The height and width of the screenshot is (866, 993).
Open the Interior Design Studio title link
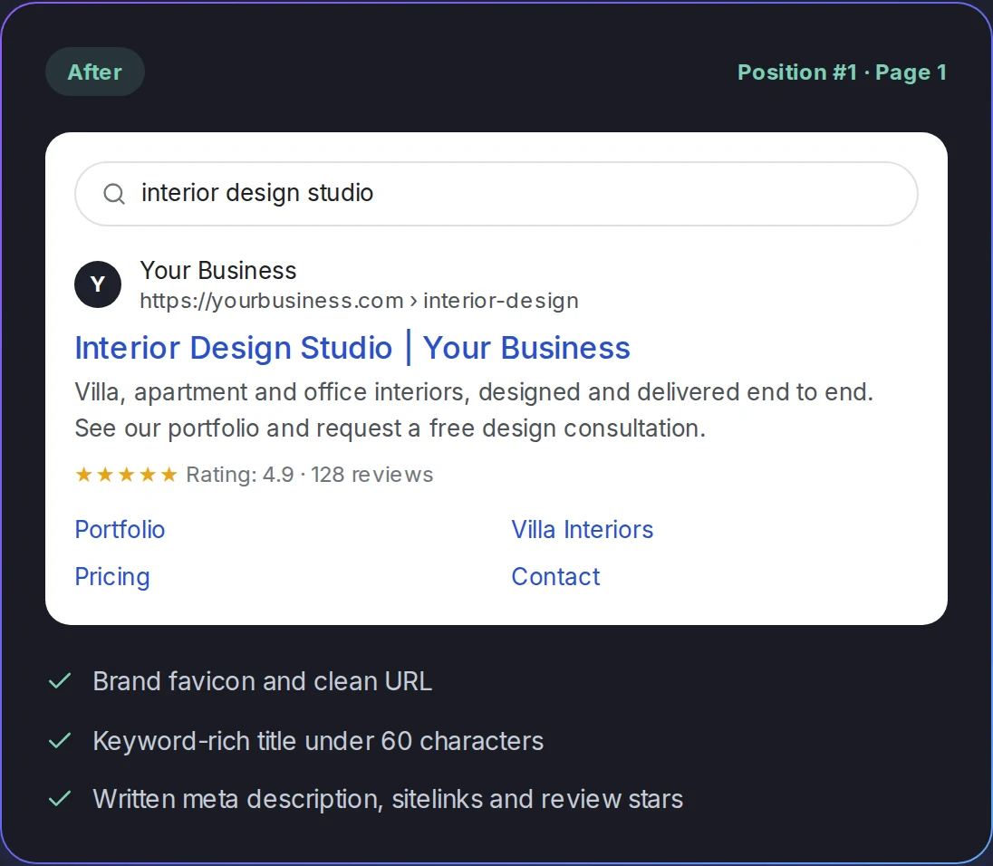(x=352, y=348)
